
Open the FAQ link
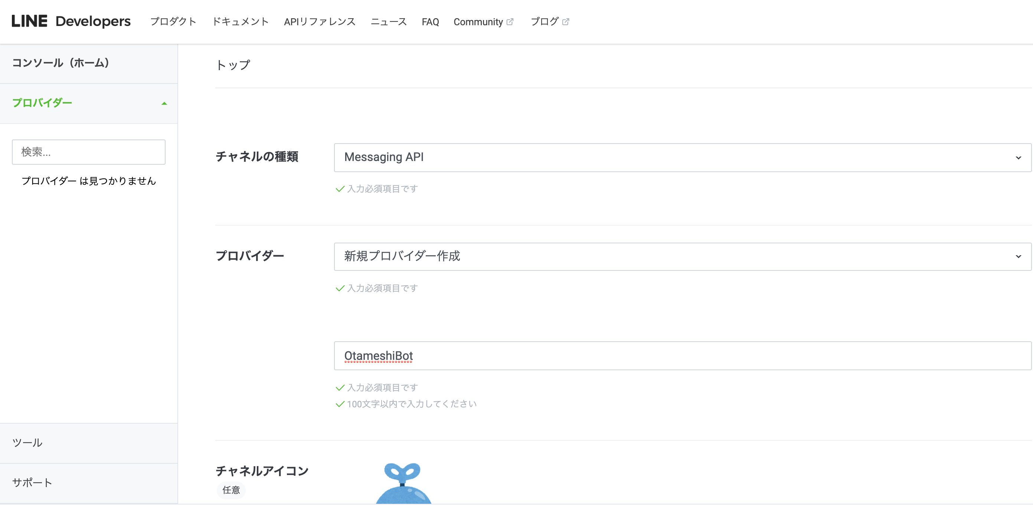pos(430,22)
